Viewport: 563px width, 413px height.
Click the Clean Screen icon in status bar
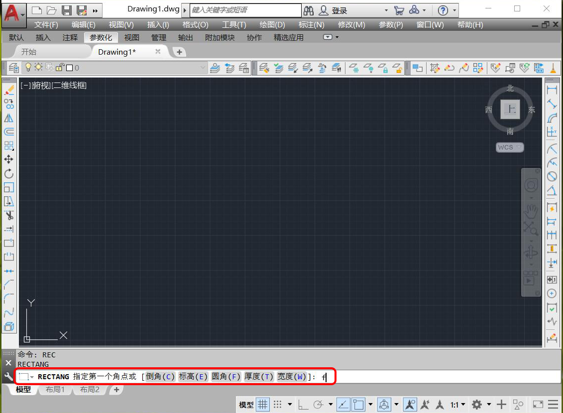point(538,405)
